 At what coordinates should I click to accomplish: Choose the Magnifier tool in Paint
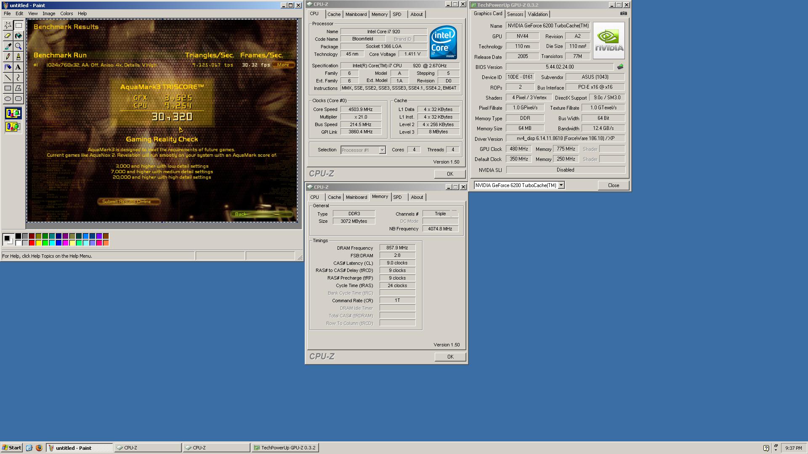tap(18, 46)
